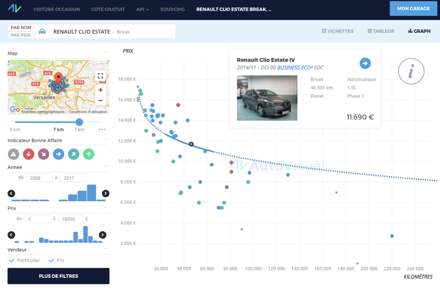This screenshot has height=291, width=440.
Task: Open the API dropdown menu
Action: coord(142,9)
